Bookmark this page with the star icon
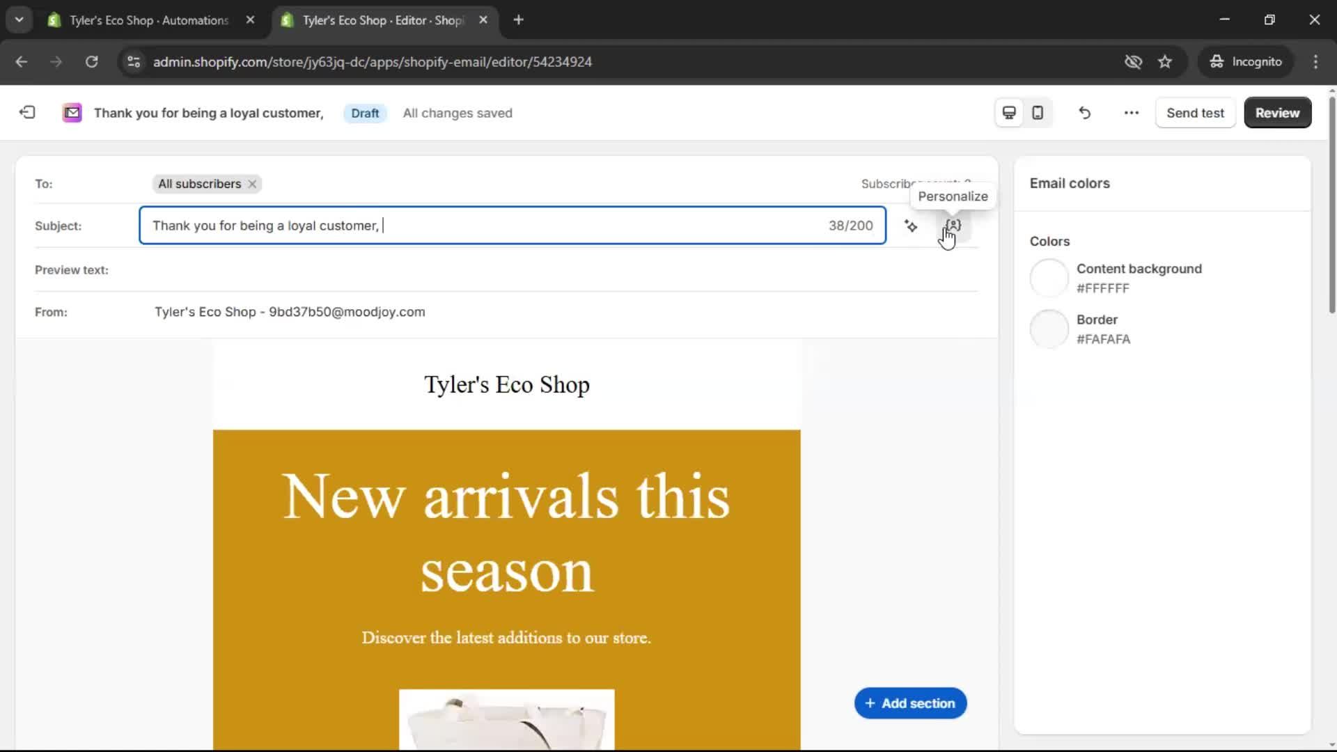Viewport: 1337px width, 752px height. [1165, 61]
